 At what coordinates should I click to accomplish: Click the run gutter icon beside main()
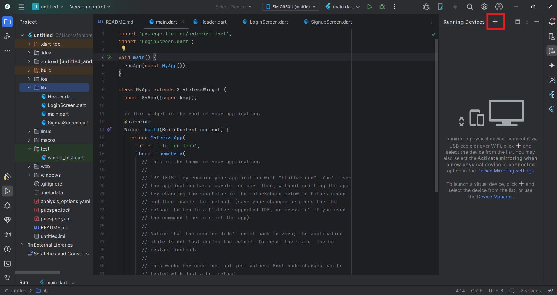109,57
